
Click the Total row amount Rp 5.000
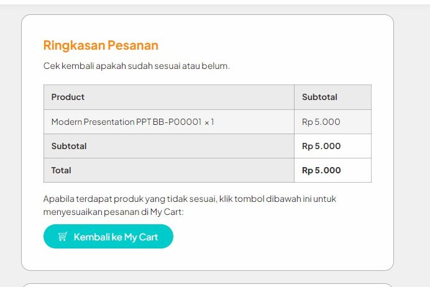tap(321, 170)
